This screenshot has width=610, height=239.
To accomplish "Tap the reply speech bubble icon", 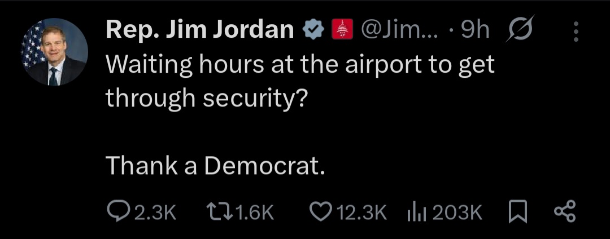I will click(x=117, y=212).
